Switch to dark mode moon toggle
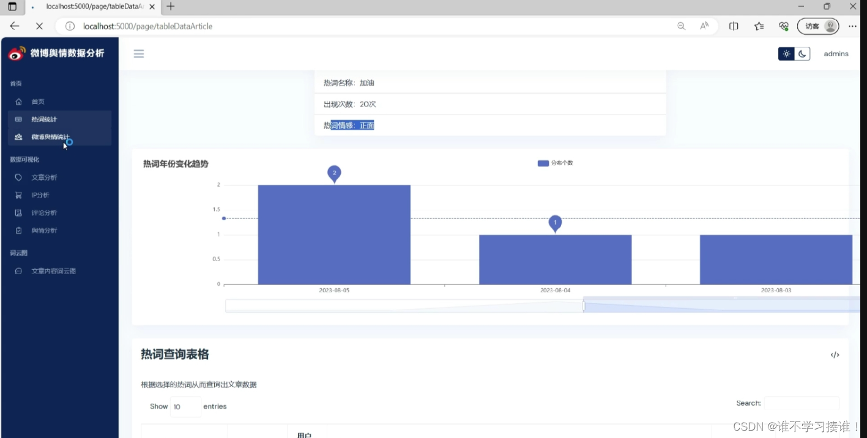867x438 pixels. click(x=802, y=54)
